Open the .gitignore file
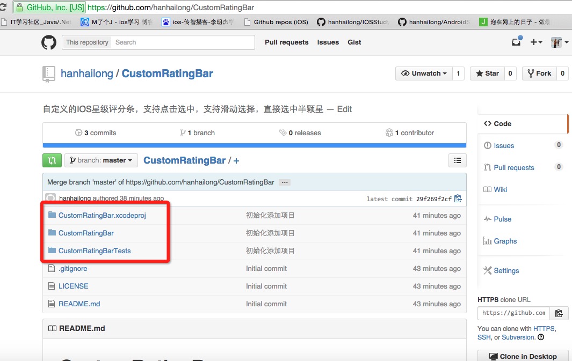 [x=73, y=269]
